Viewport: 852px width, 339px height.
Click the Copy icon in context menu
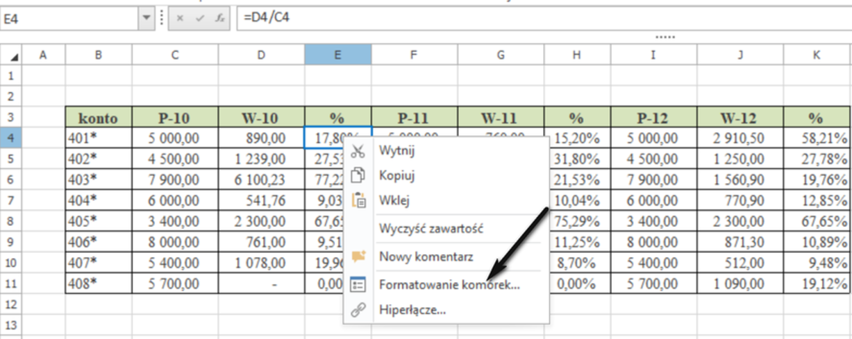coord(358,175)
